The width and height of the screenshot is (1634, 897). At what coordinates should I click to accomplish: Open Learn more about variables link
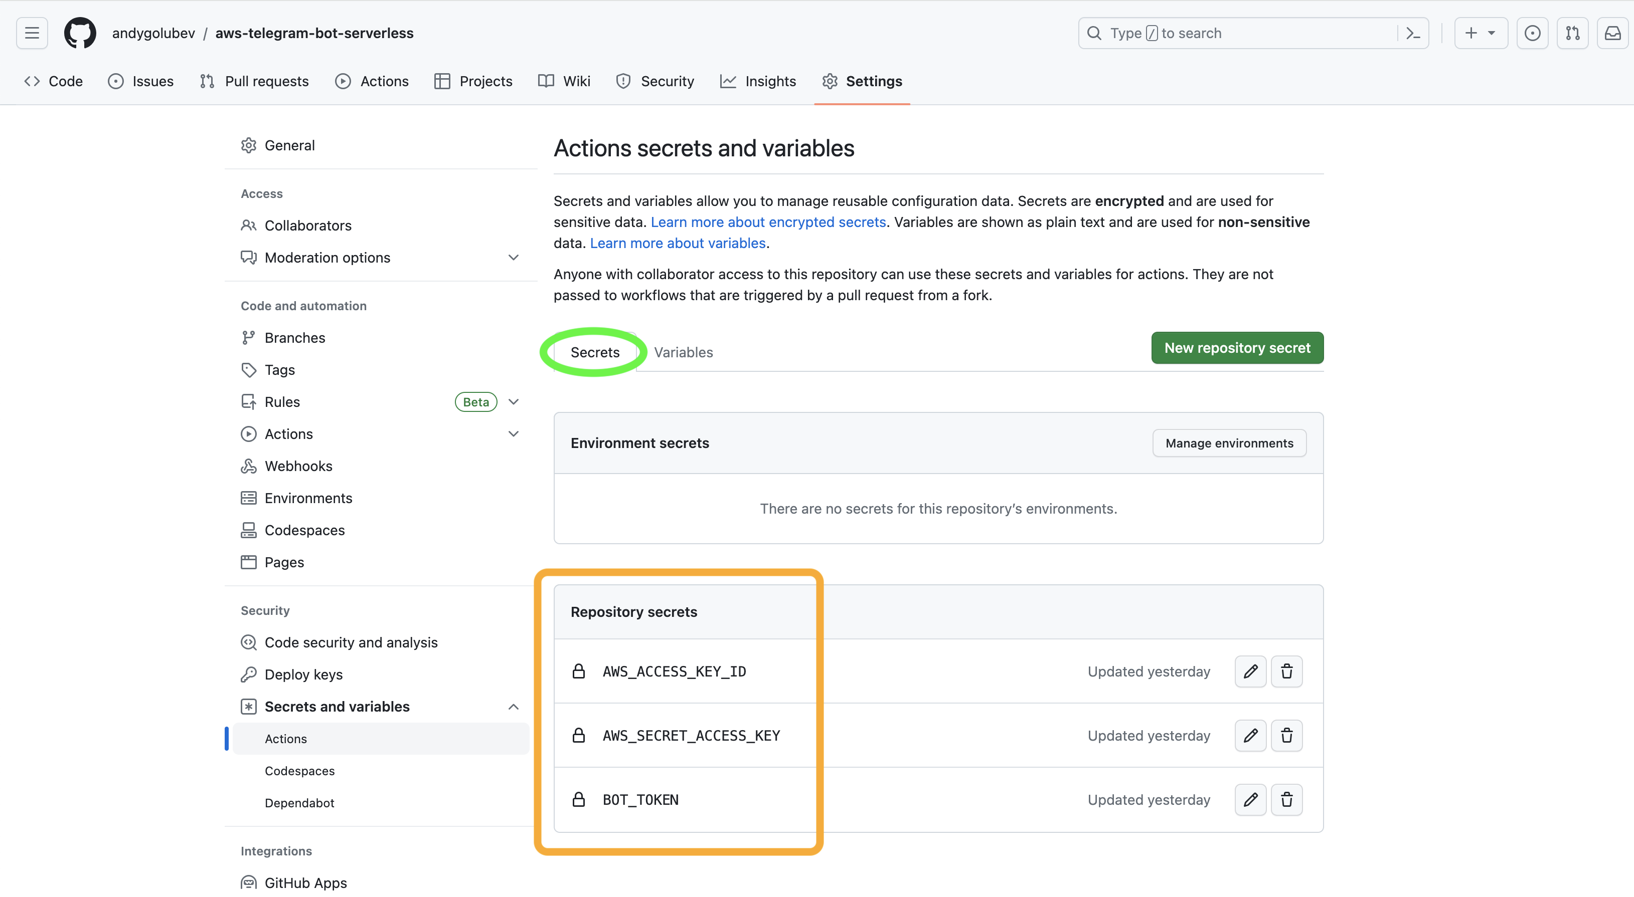(x=678, y=243)
